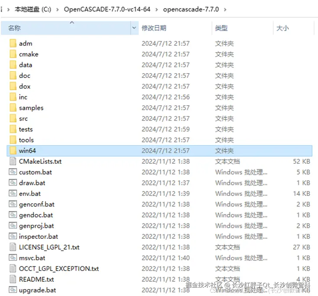The height and width of the screenshot is (296, 318).
Task: Select the file name LICENSE_LGPL_21.txt
Action: point(49,247)
